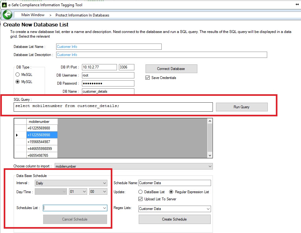Click the Run Query button
Viewport: 301px width, 233px height.
point(241,107)
